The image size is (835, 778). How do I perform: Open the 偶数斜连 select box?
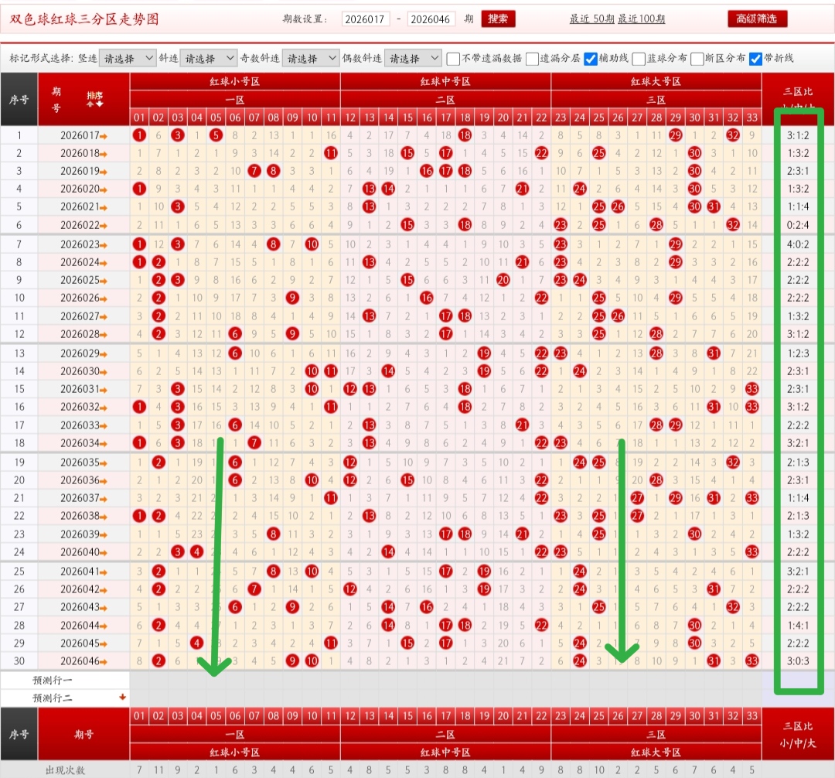pos(412,58)
